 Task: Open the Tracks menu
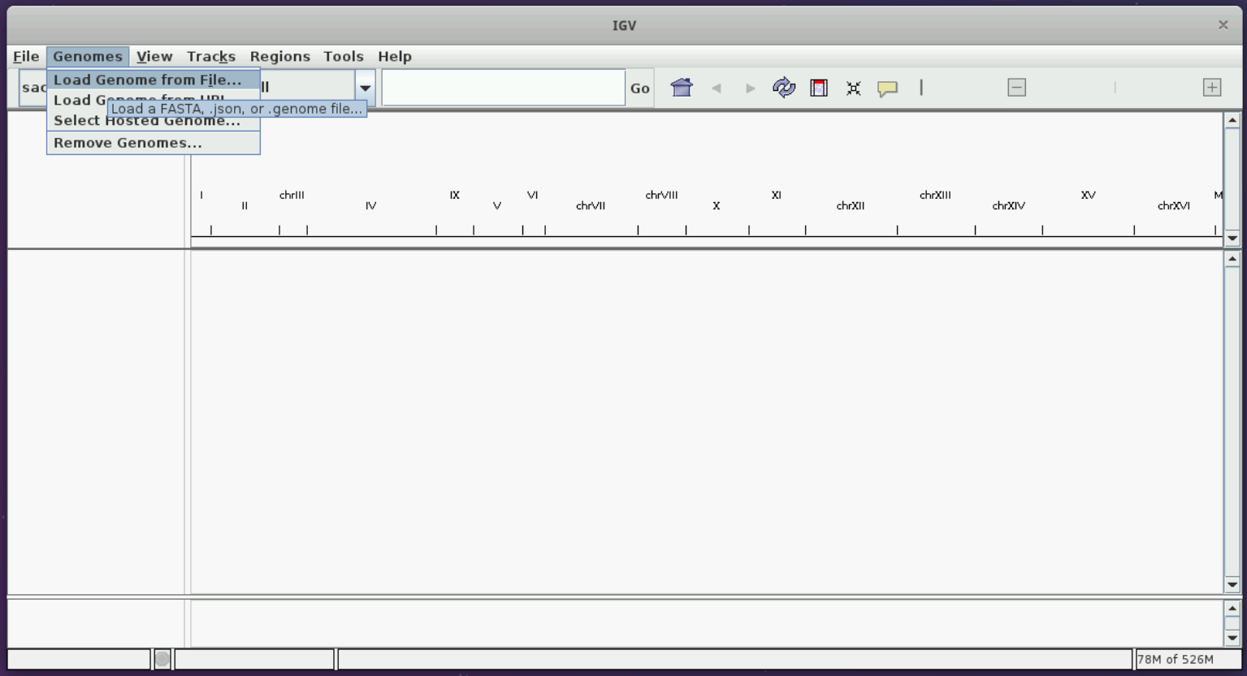click(x=210, y=56)
